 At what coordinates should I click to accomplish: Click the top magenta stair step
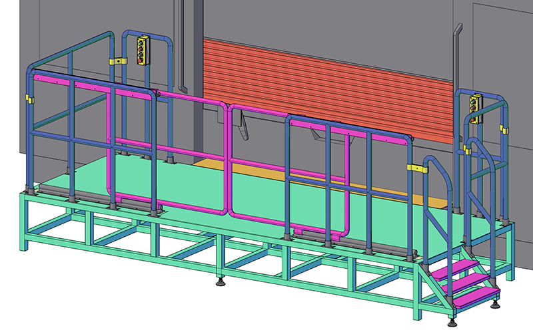tap(460, 265)
